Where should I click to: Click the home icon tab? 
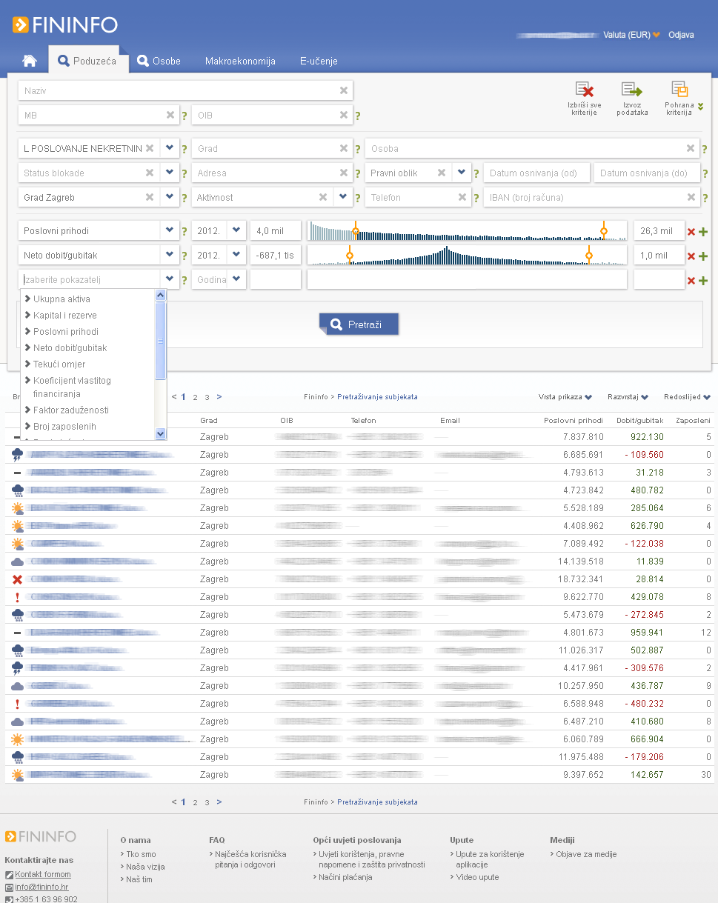point(30,61)
